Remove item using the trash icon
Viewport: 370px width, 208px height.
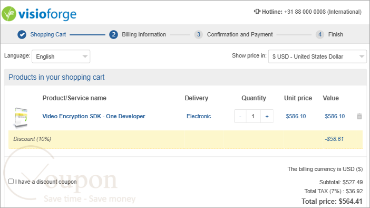359,116
